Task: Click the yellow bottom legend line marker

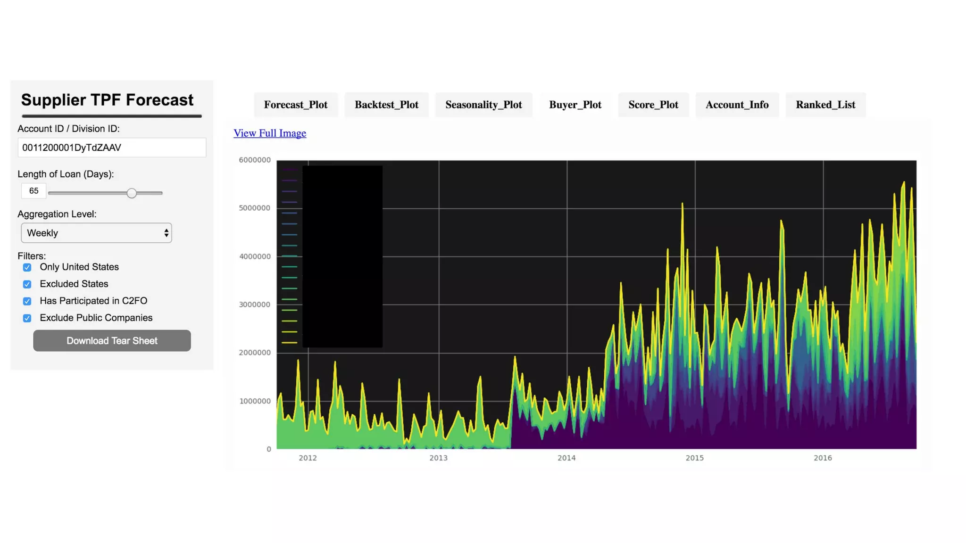Action: [x=289, y=343]
